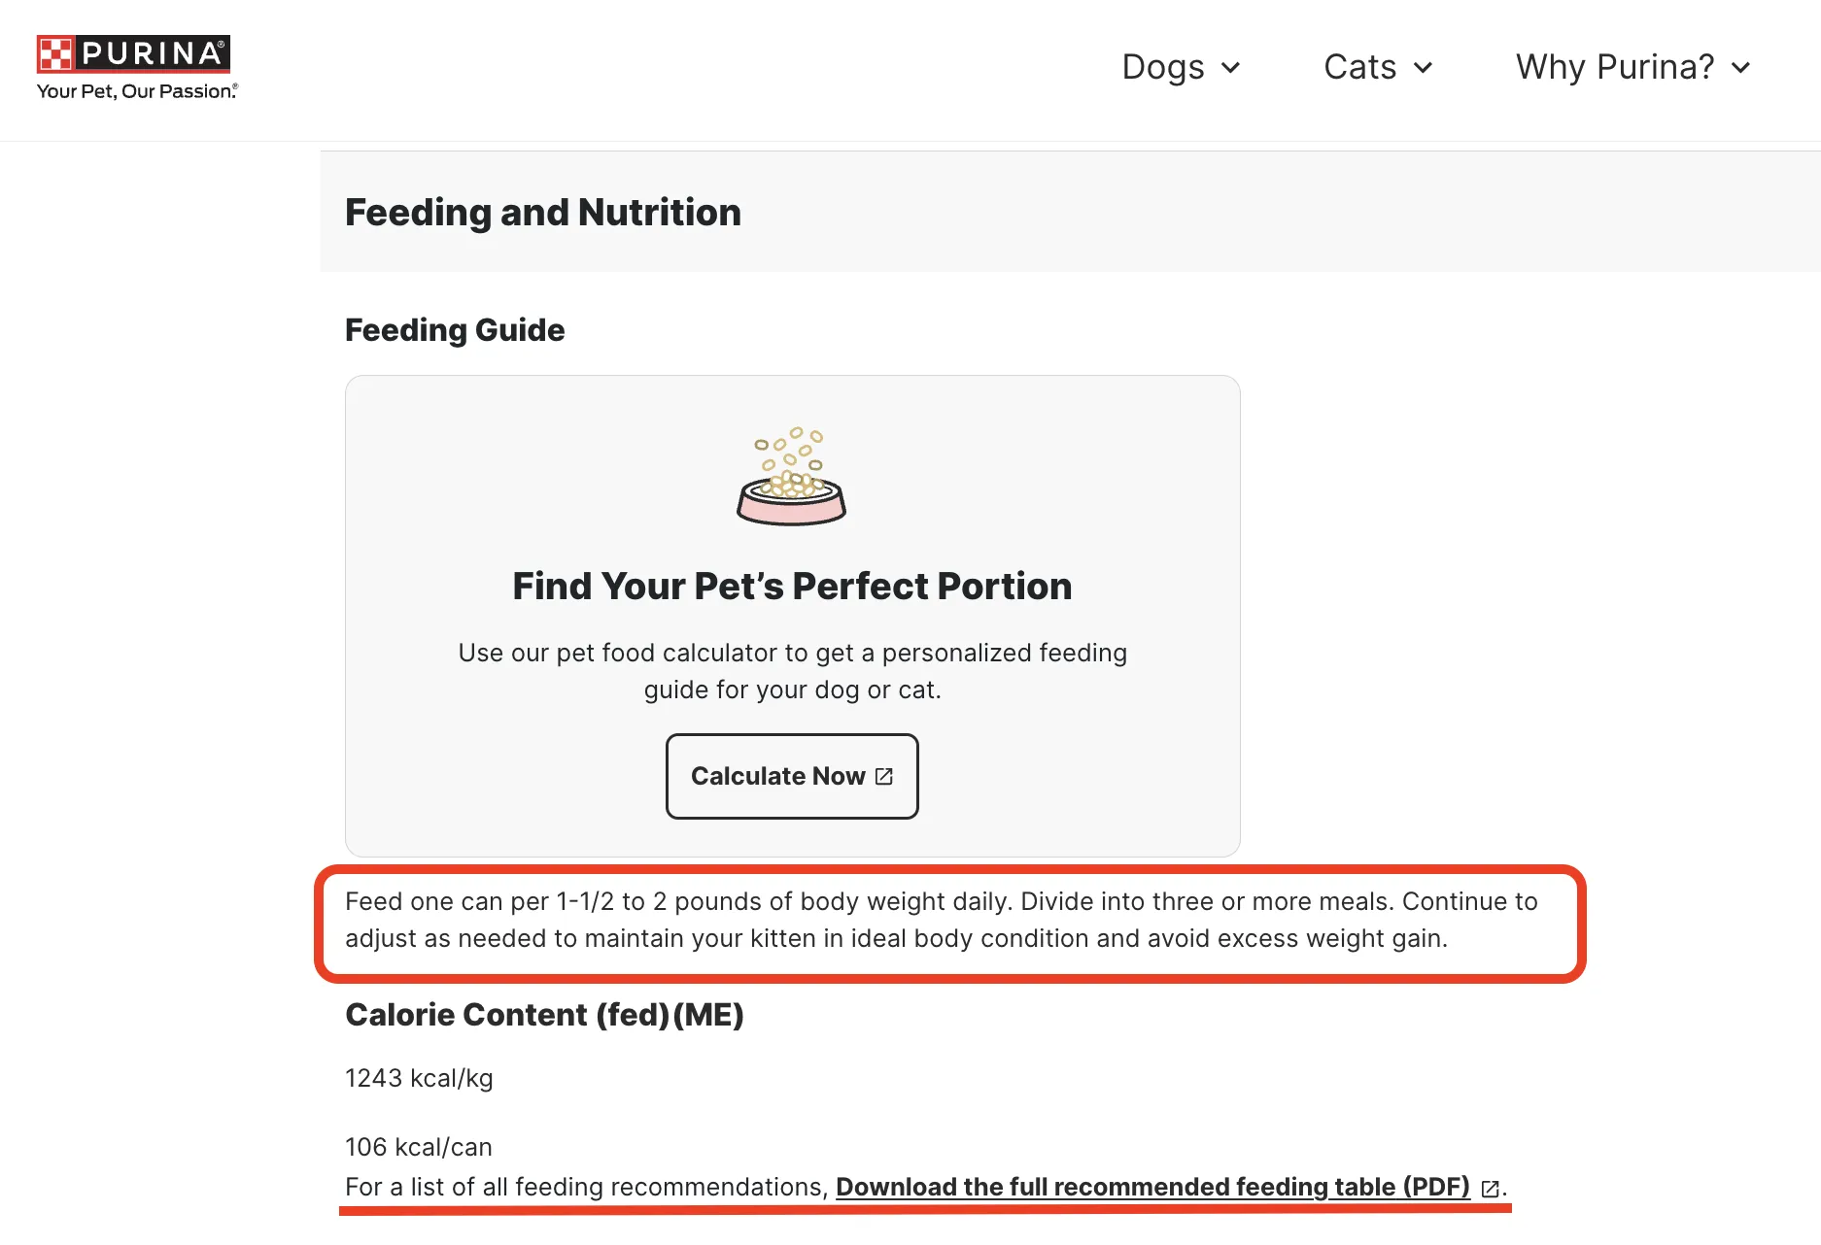Open the Dogs navigation menu
The height and width of the screenshot is (1245, 1821).
(x=1162, y=67)
